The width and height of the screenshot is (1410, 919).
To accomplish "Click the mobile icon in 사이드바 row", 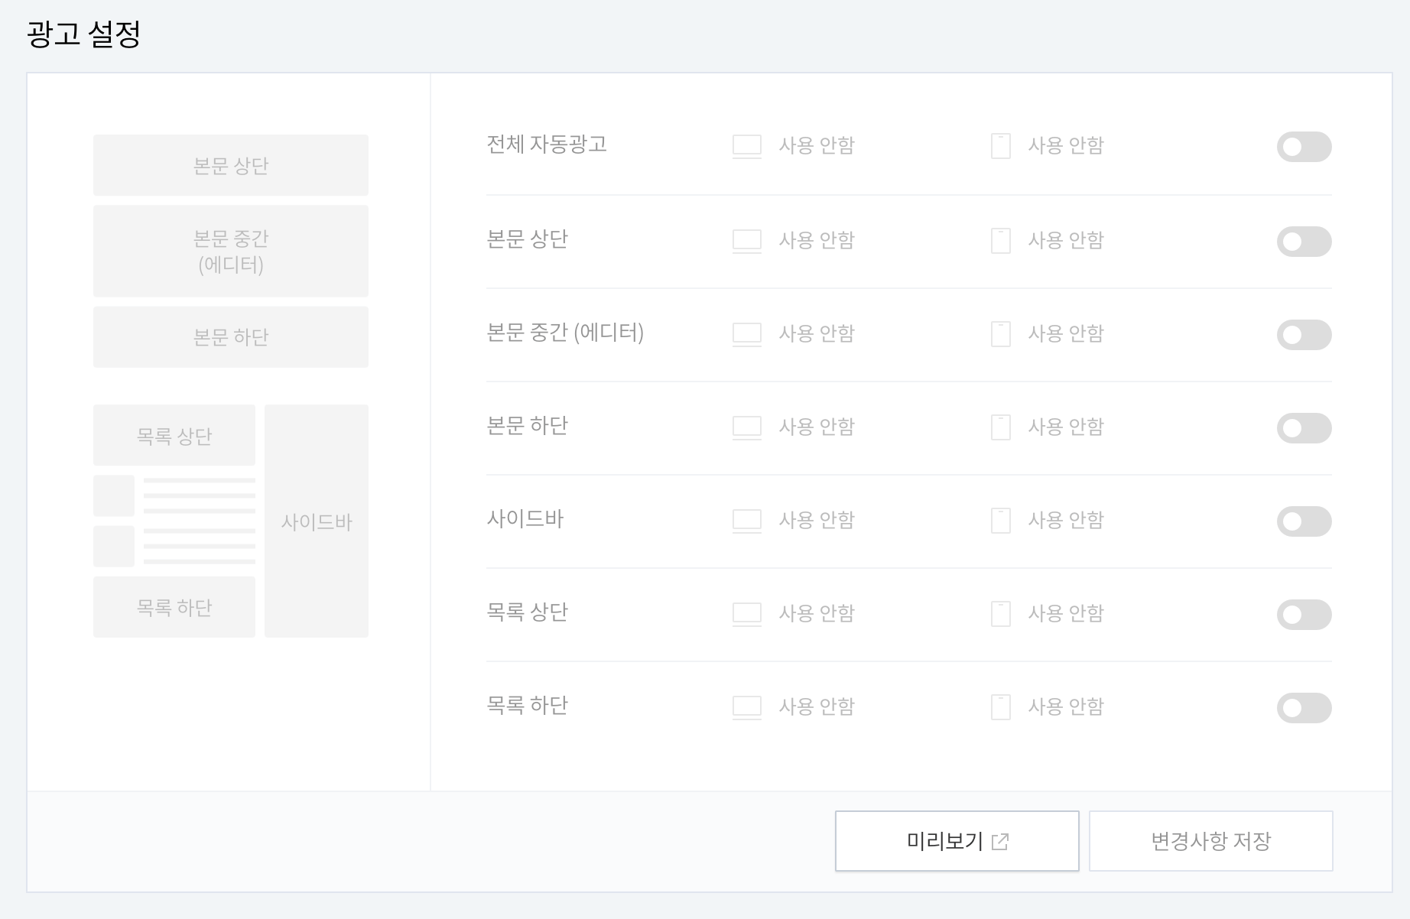I will click(1000, 520).
